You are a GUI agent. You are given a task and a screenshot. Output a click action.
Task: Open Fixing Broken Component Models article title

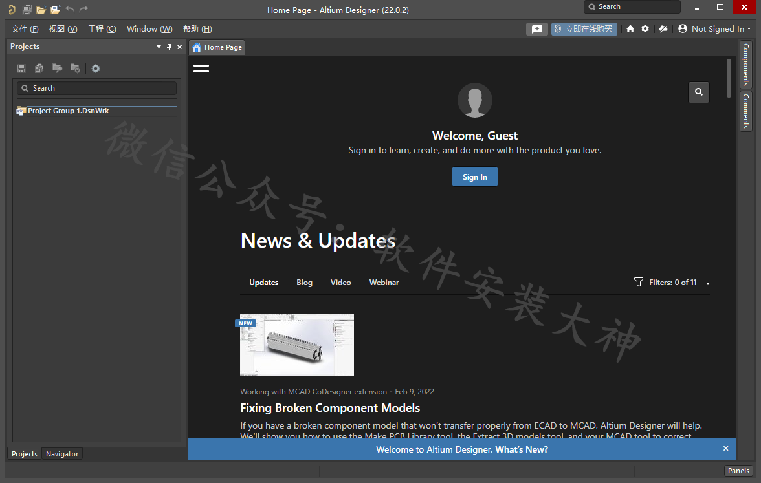coord(330,408)
